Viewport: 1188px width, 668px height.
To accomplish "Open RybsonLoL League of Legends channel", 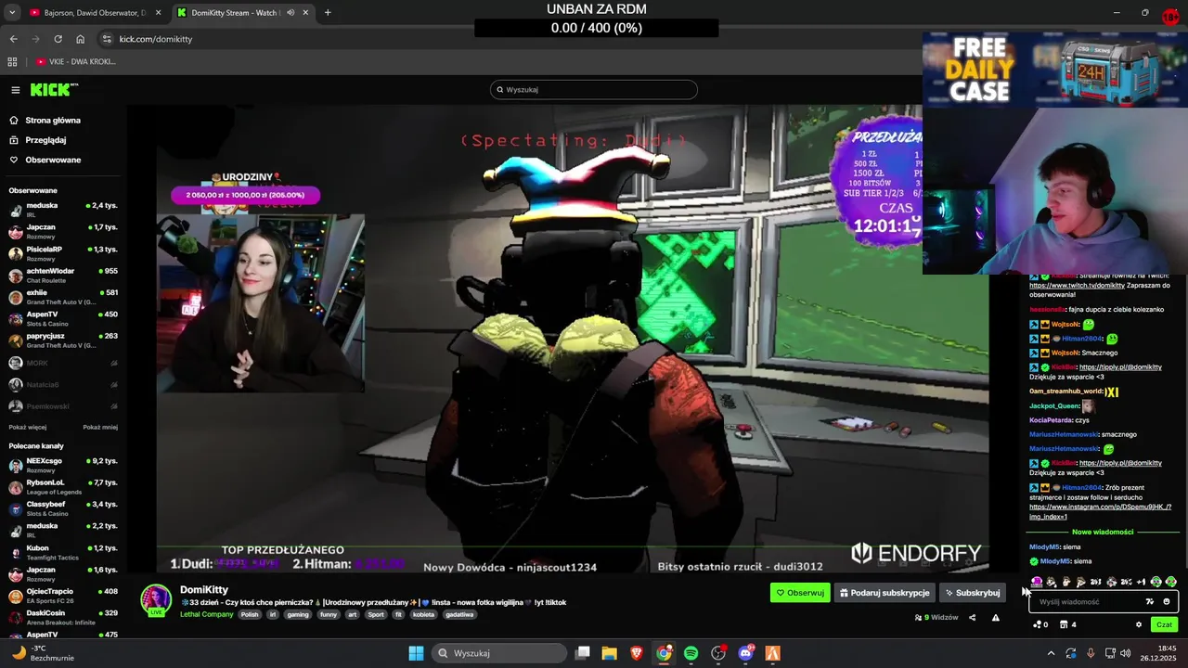I will [63, 487].
